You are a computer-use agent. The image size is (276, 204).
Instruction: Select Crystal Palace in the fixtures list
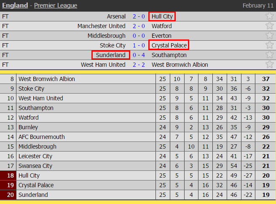point(169,45)
